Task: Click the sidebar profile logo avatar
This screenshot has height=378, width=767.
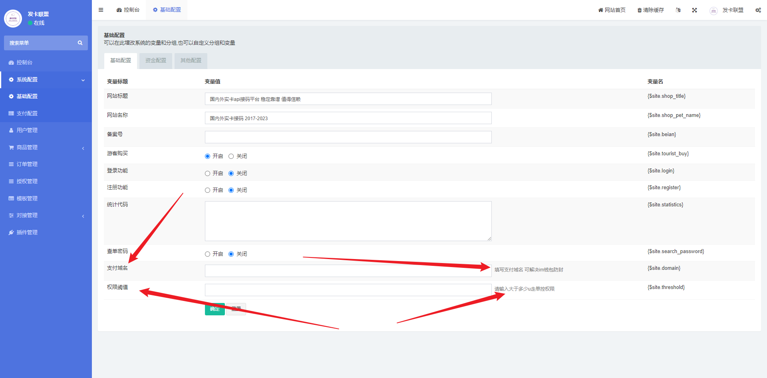Action: point(13,18)
